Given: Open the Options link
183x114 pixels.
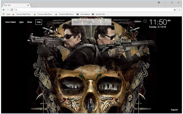Looking at the screenshot, I should (x=138, y=21).
